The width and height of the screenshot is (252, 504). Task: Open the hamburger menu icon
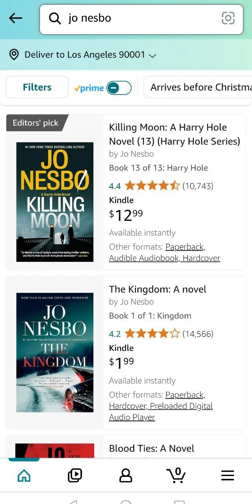pyautogui.click(x=228, y=476)
